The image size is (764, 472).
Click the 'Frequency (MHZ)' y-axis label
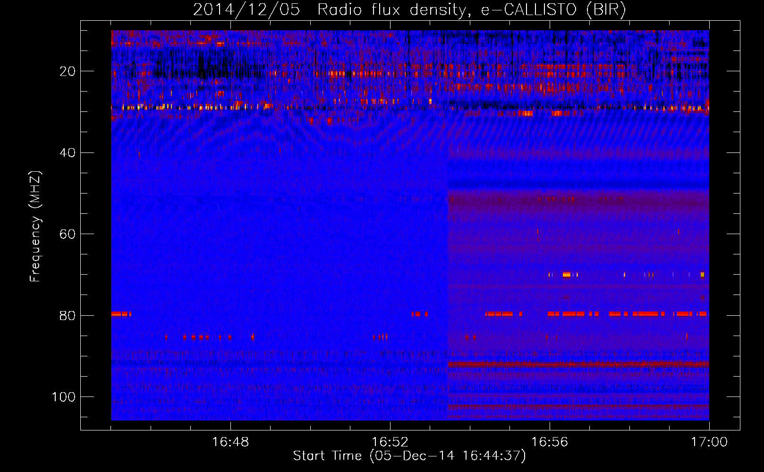click(35, 227)
